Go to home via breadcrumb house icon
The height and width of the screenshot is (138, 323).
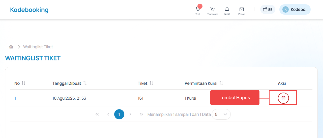pos(11,47)
